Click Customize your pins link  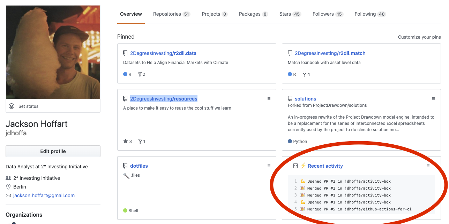click(419, 37)
